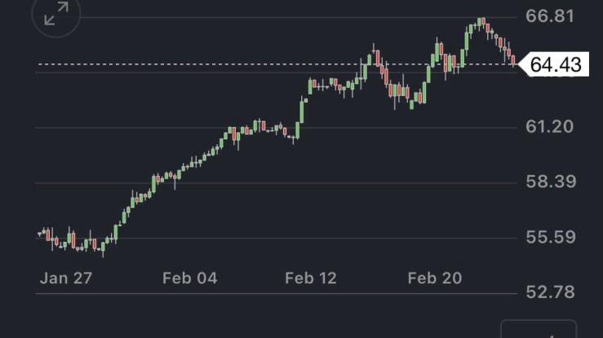Click the first candlestick on the left edge
The height and width of the screenshot is (338, 603).
[x=40, y=234]
